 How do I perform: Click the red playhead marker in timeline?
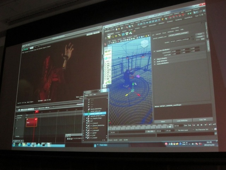click(37, 112)
